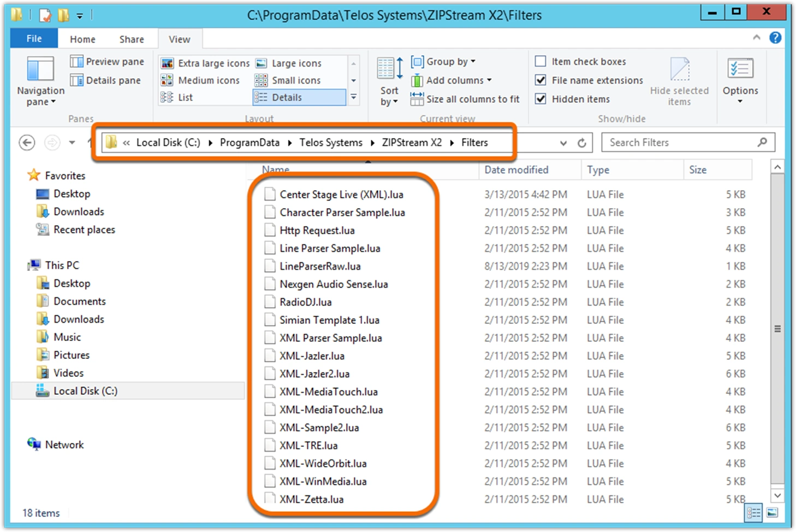
Task: Switch to the Share tab
Action: [x=132, y=39]
